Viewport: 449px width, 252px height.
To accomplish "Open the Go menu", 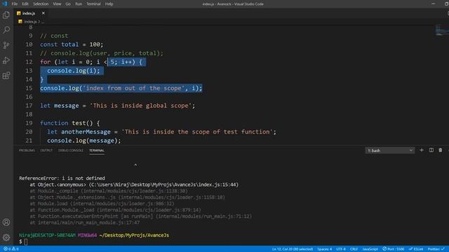I will coord(68,4).
